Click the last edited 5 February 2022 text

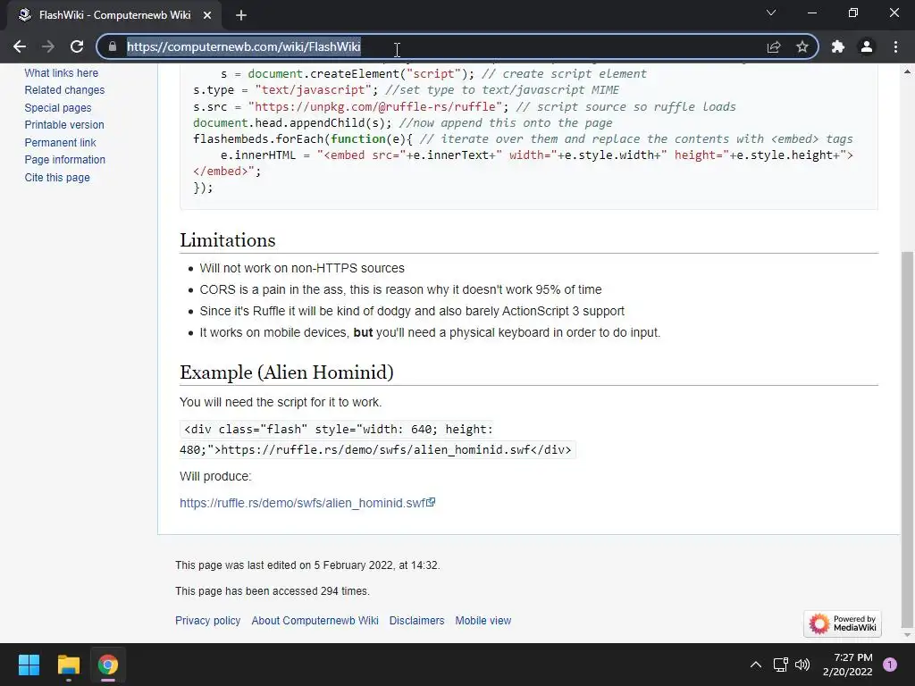point(307,565)
